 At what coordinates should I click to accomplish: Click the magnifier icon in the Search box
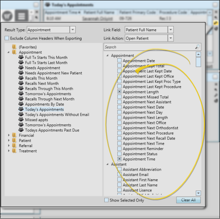[x=198, y=47]
